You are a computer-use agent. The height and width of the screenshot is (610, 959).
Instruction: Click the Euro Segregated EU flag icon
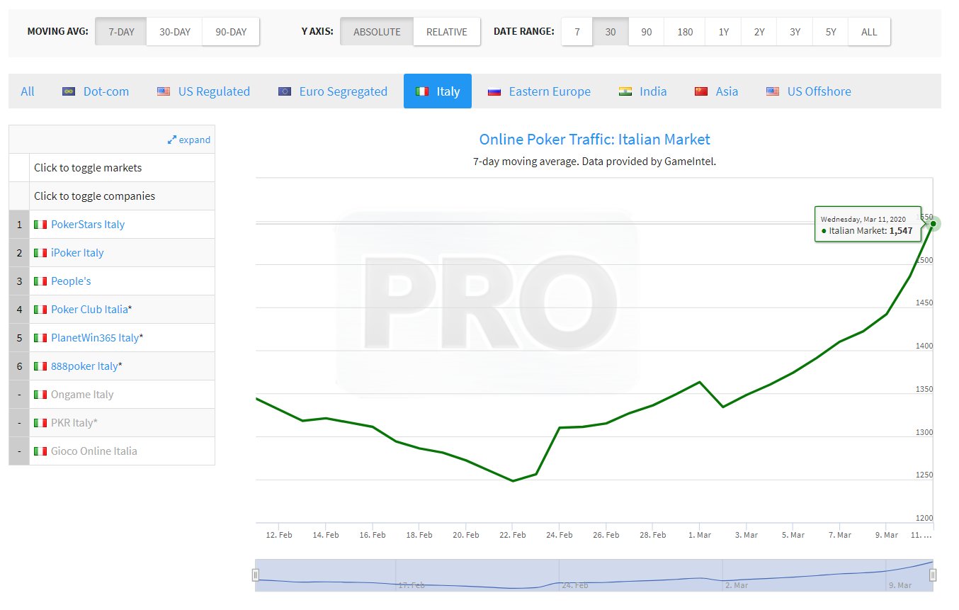click(x=285, y=91)
